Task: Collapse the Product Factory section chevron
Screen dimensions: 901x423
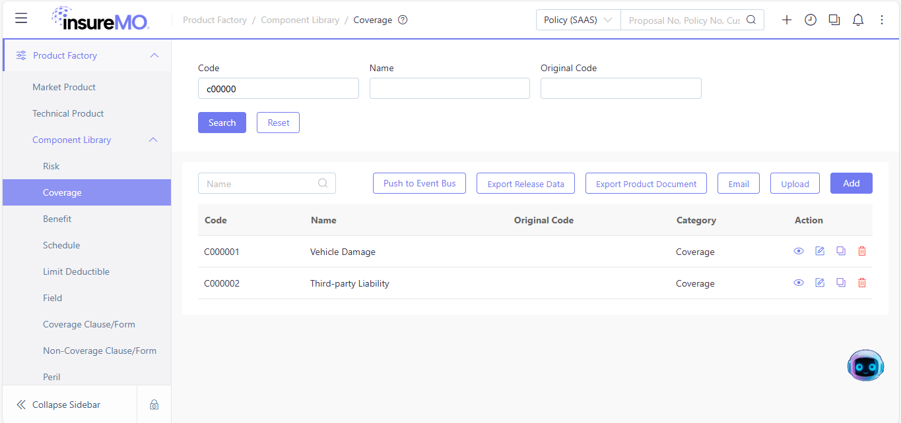Action: pos(154,55)
